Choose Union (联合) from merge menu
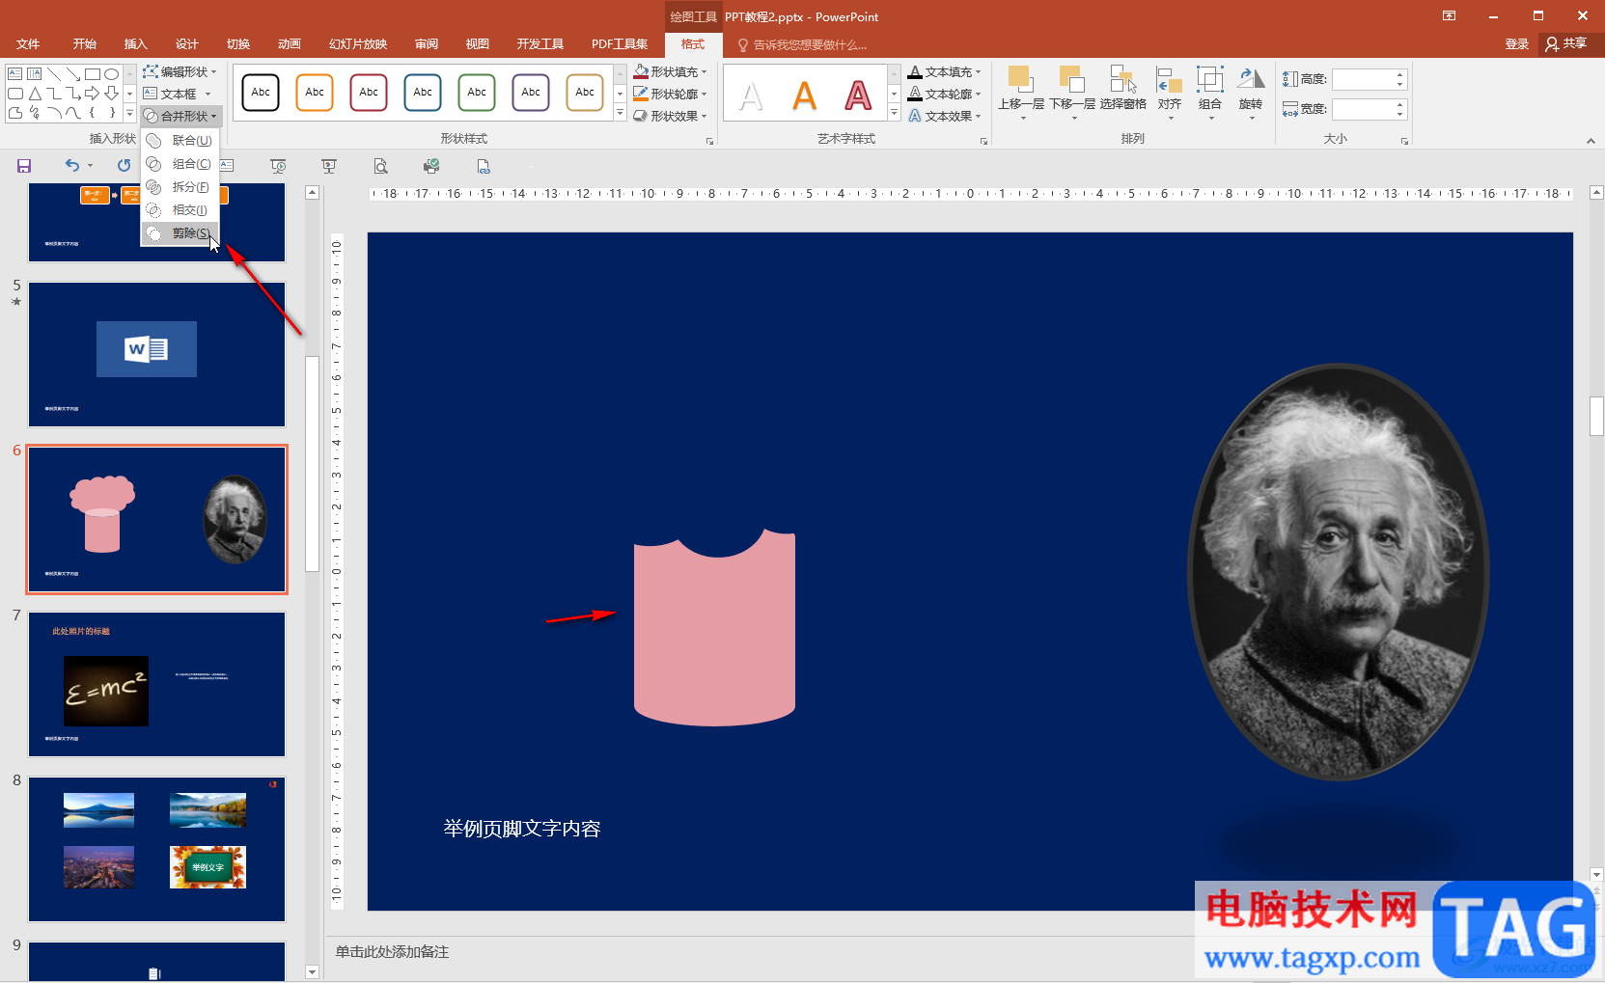This screenshot has height=983, width=1605. click(x=180, y=140)
